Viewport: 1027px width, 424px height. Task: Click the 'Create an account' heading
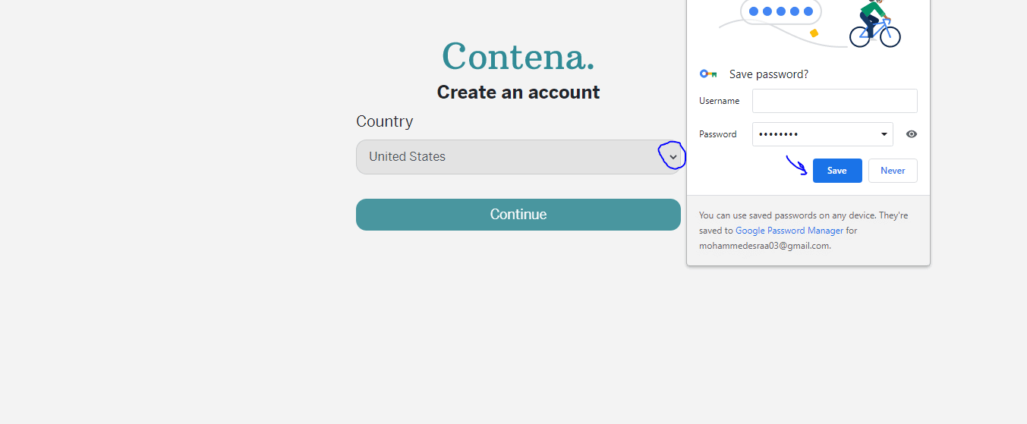[518, 93]
